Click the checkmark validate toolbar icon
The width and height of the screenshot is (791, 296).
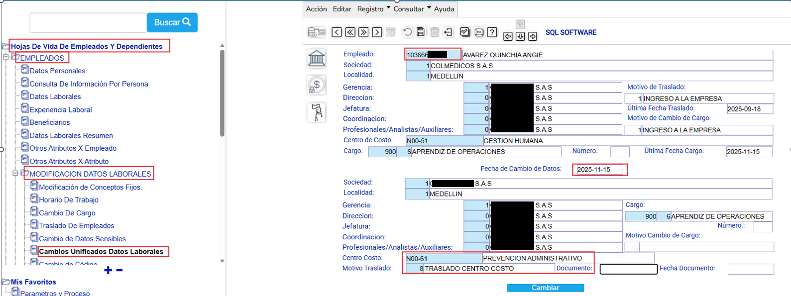click(465, 32)
